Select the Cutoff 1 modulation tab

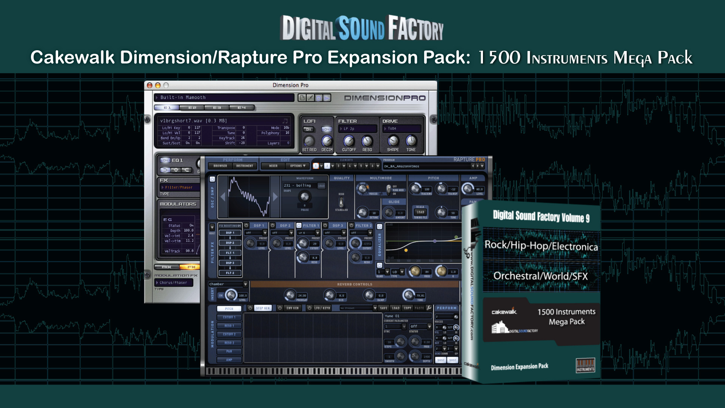229,317
